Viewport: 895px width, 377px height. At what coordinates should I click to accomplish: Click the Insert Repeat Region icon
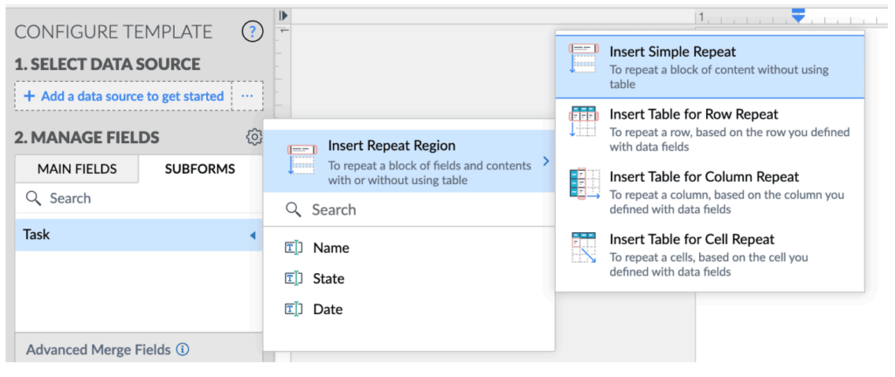pos(301,160)
